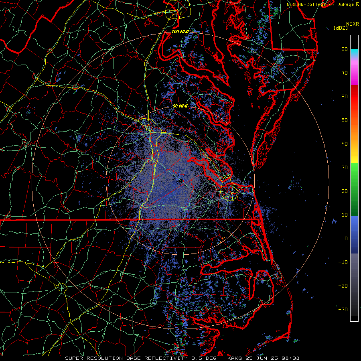Click the red segment of the color bar
Screen dimensions: 361x361
tap(354, 99)
